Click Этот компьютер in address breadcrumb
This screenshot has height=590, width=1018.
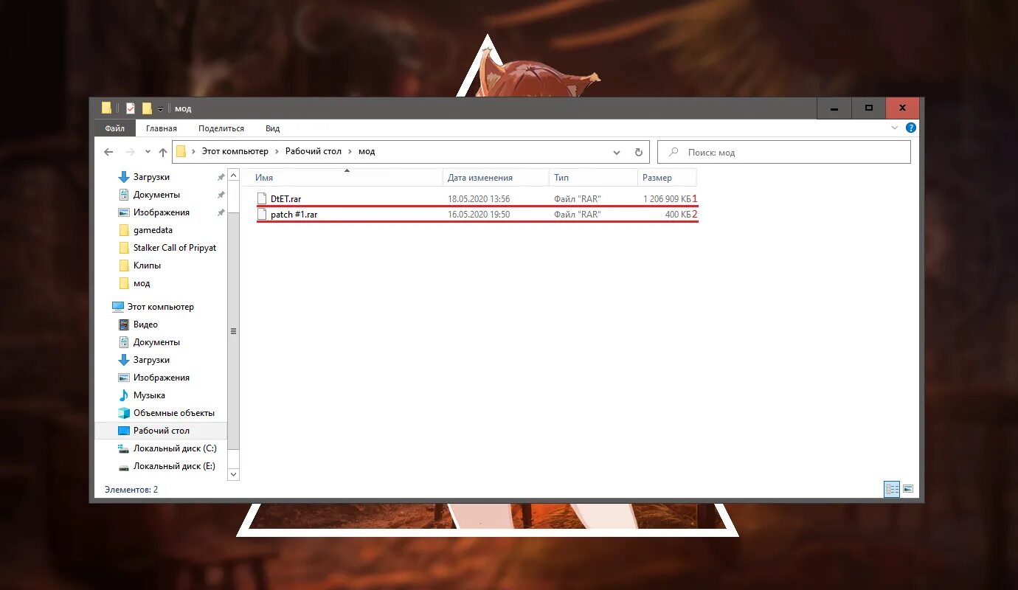pyautogui.click(x=235, y=151)
